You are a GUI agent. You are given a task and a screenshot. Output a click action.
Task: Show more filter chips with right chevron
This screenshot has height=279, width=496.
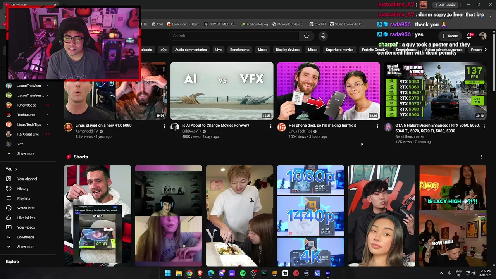click(x=486, y=50)
